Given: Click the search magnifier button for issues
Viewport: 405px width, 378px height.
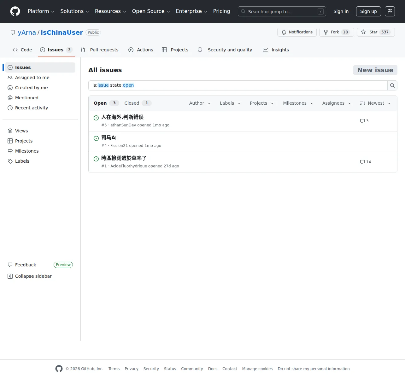Looking at the screenshot, I should coord(392,85).
